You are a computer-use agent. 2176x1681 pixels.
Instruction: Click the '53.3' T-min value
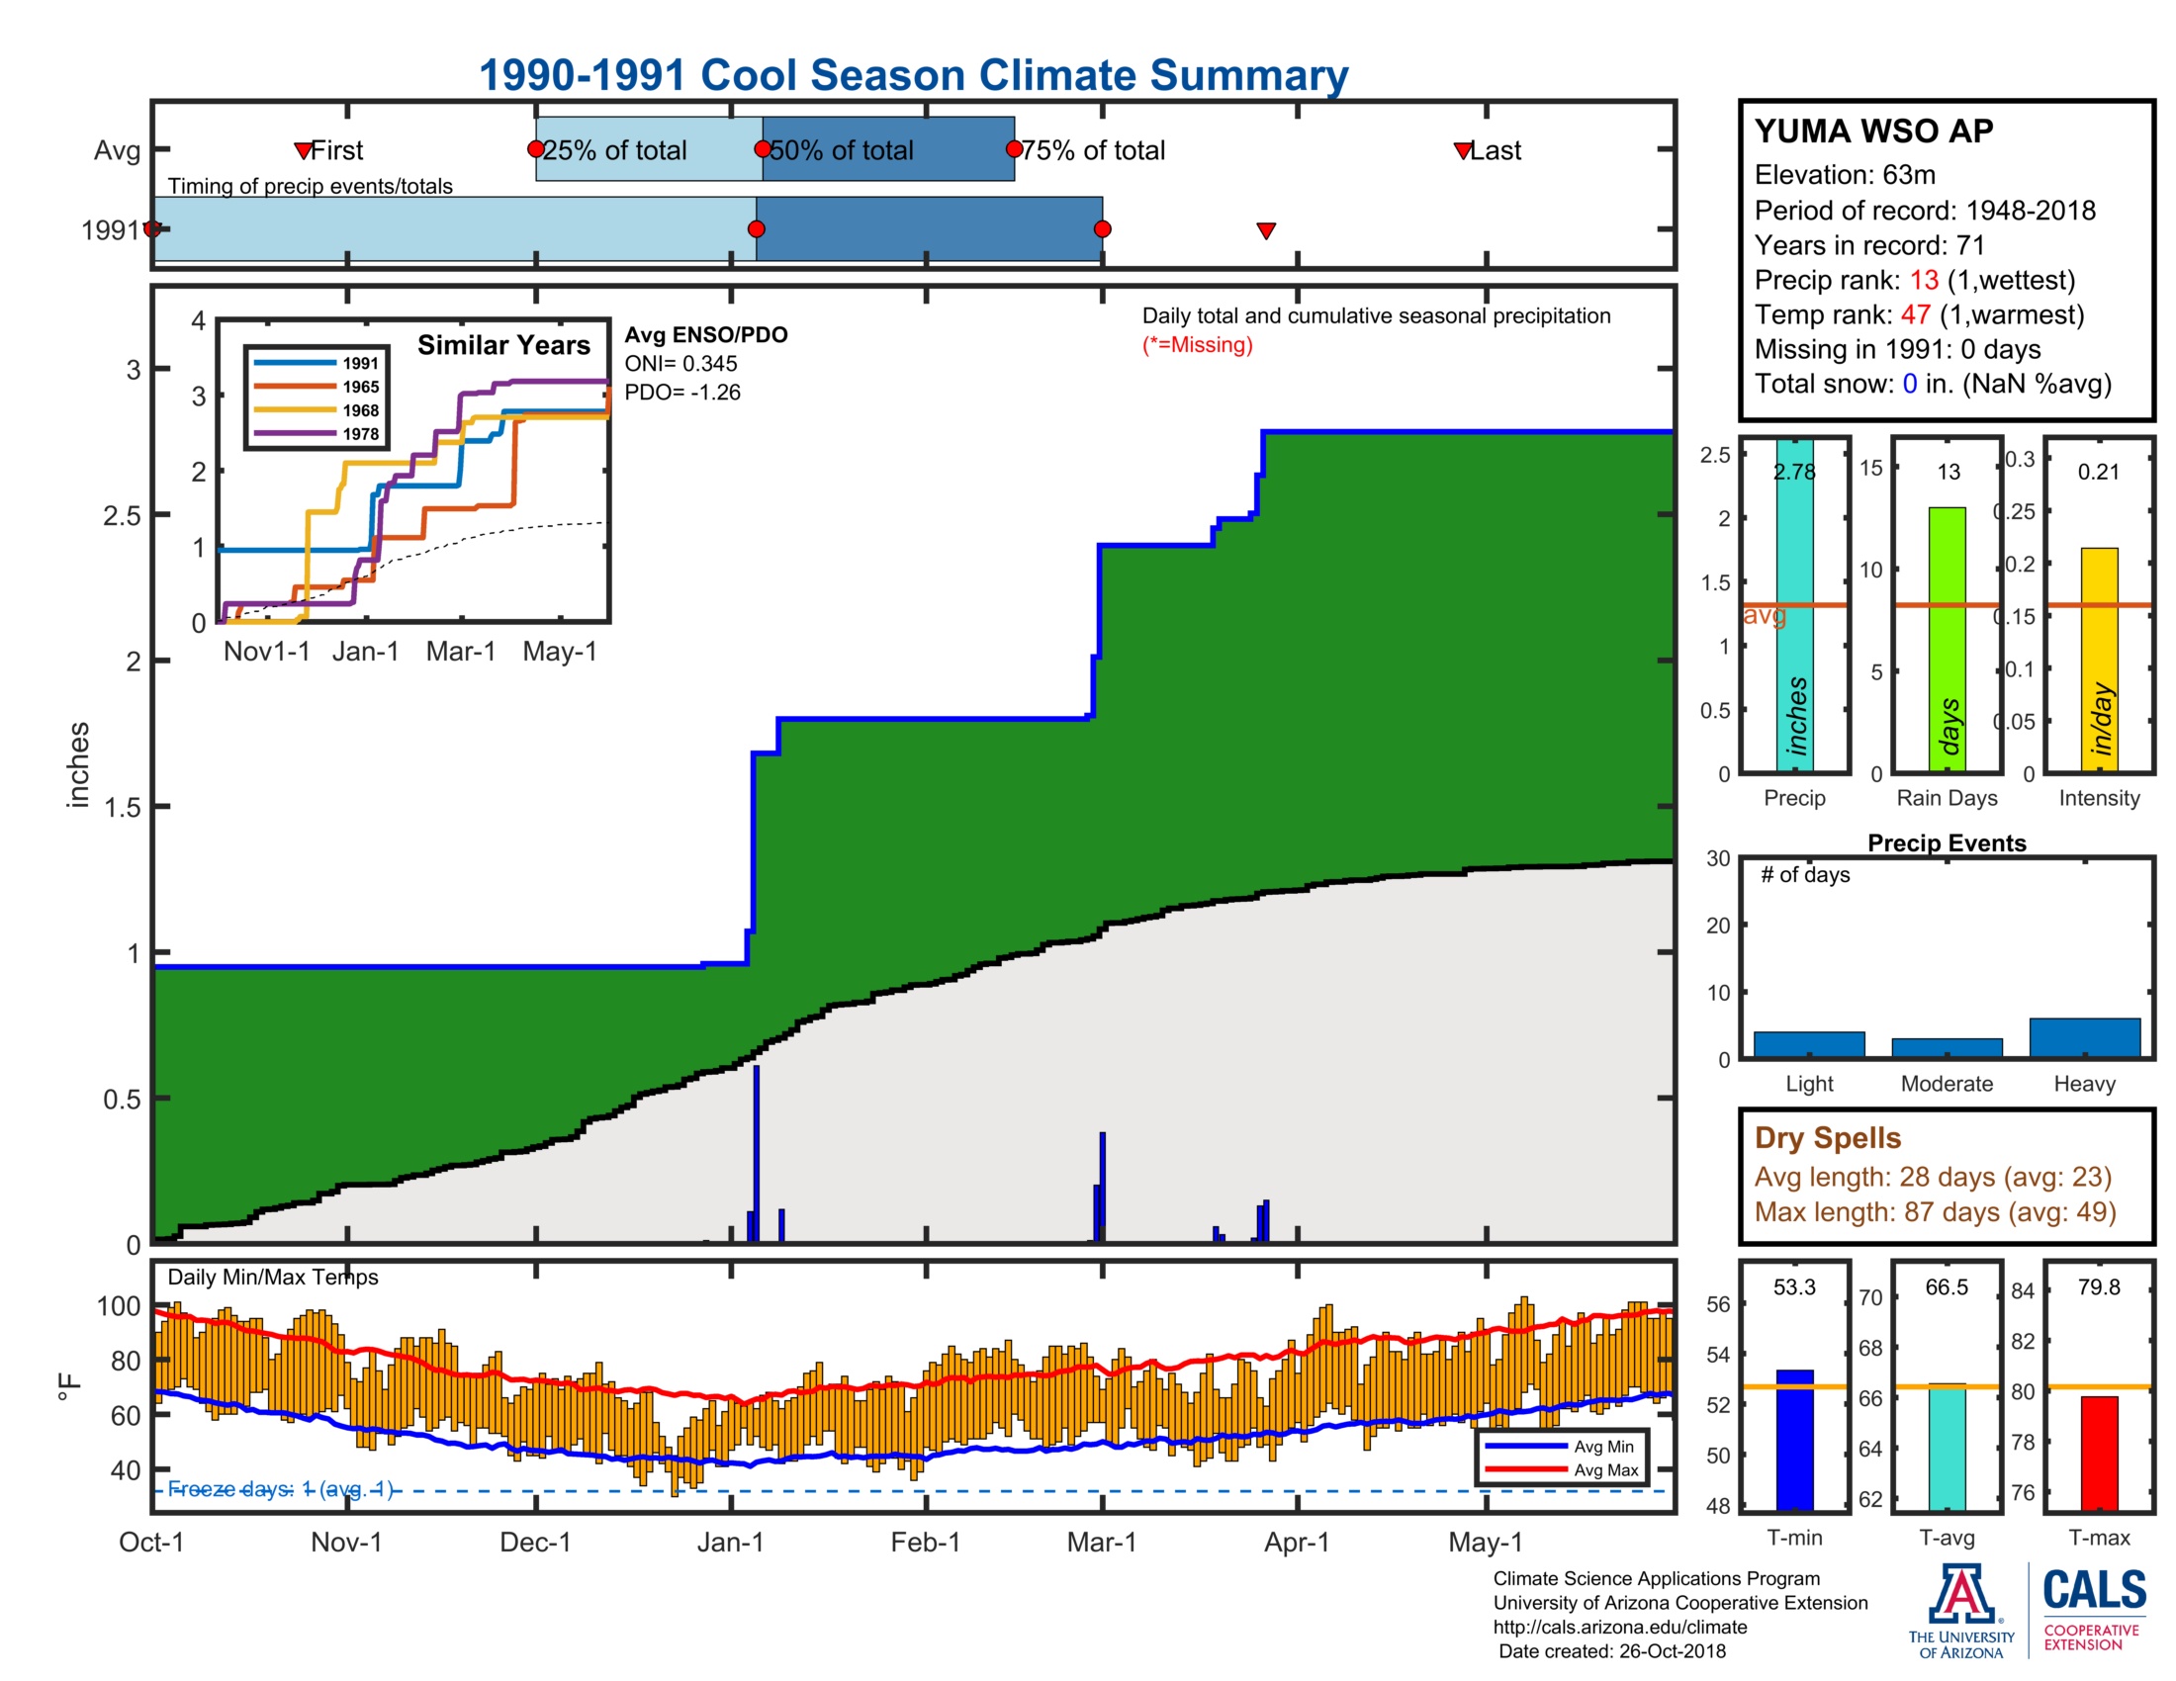tap(1794, 1286)
